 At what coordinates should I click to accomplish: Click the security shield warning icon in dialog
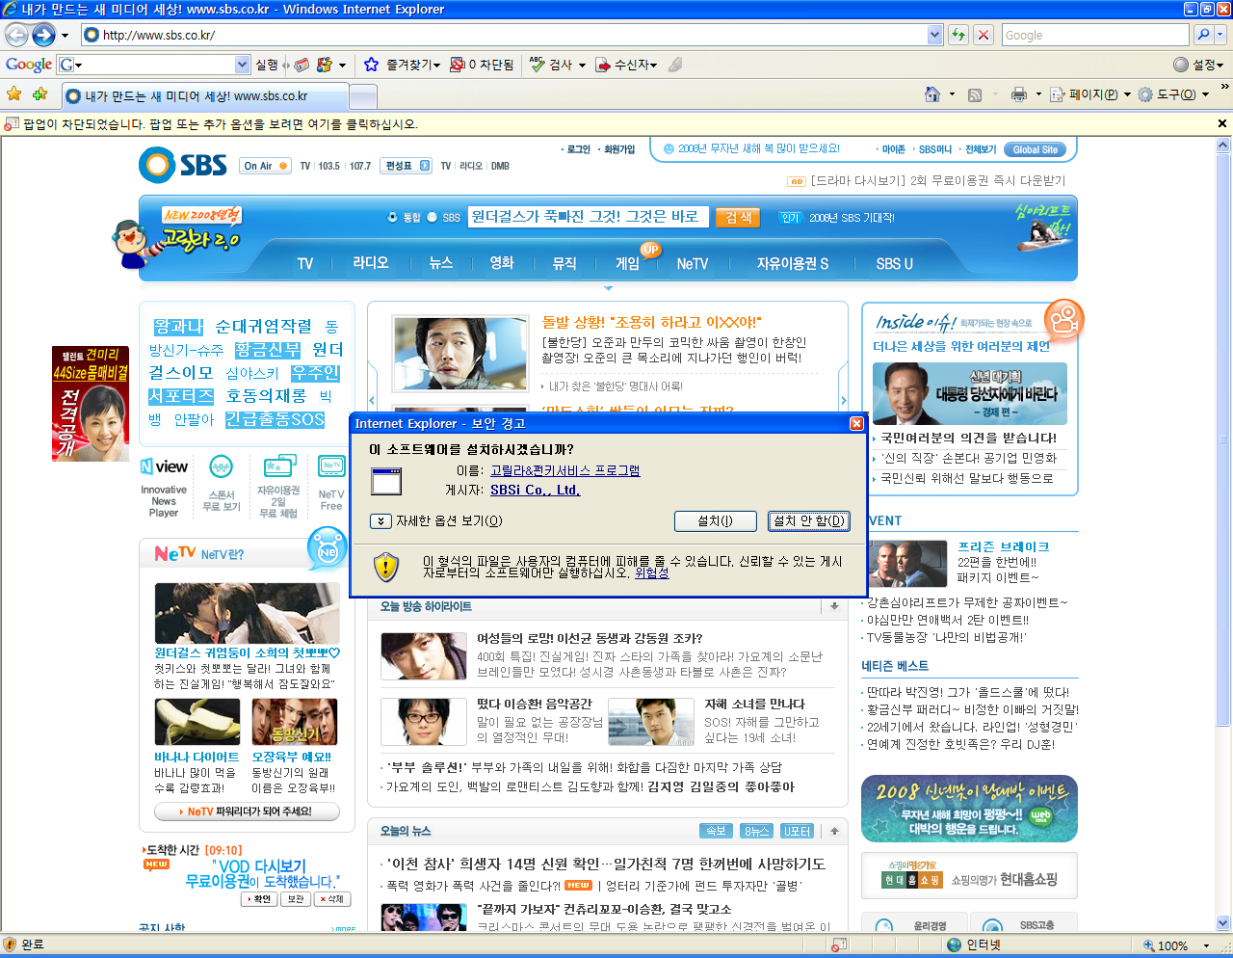point(386,566)
